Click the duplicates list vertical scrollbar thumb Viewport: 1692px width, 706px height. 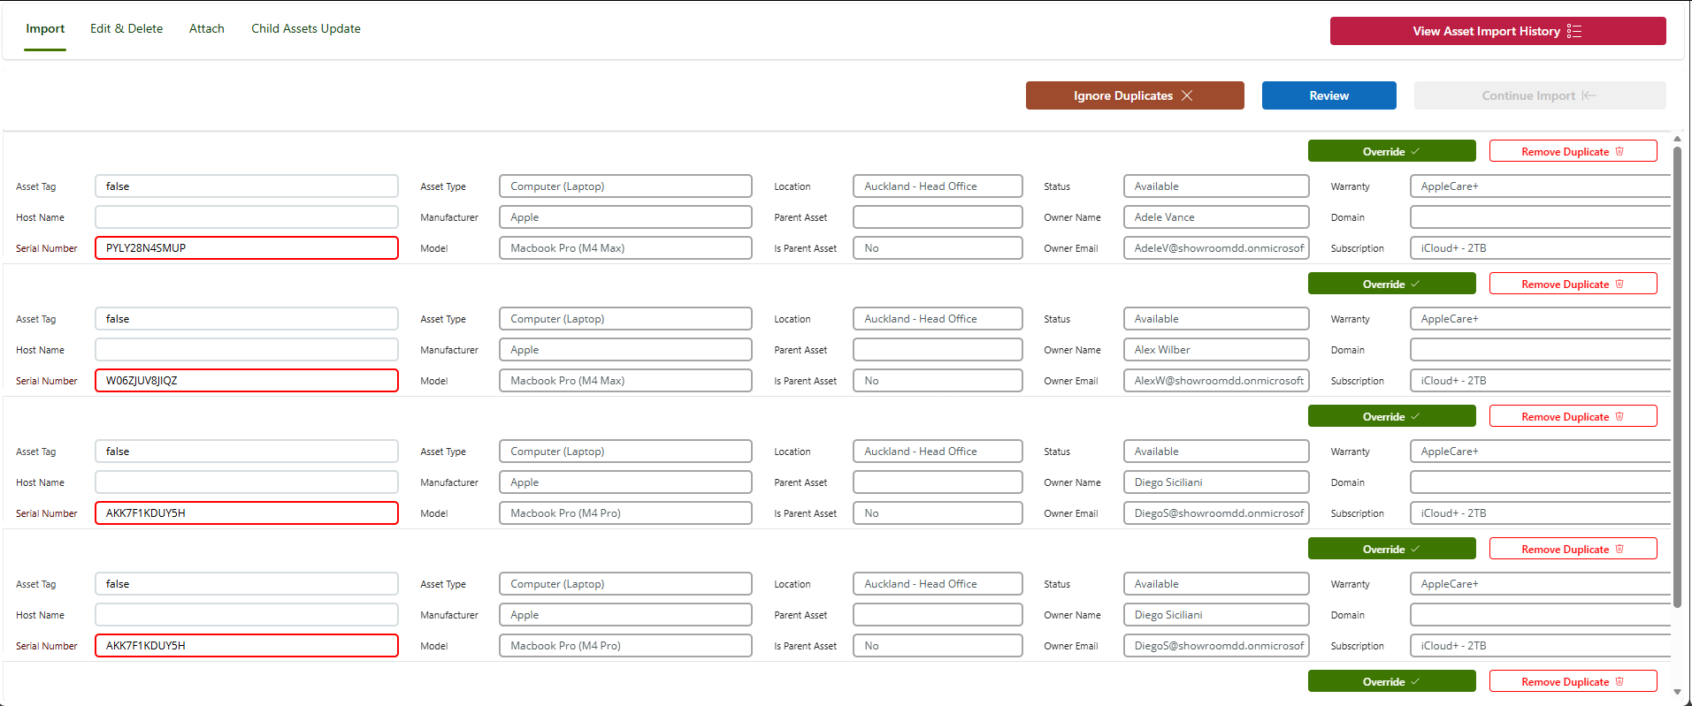(x=1677, y=376)
